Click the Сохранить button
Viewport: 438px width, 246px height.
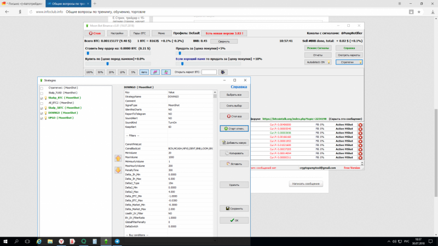234,209
